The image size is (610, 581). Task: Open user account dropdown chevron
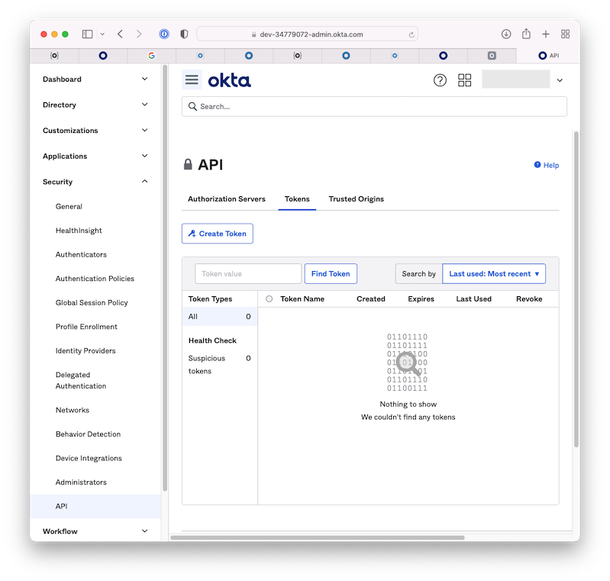560,80
